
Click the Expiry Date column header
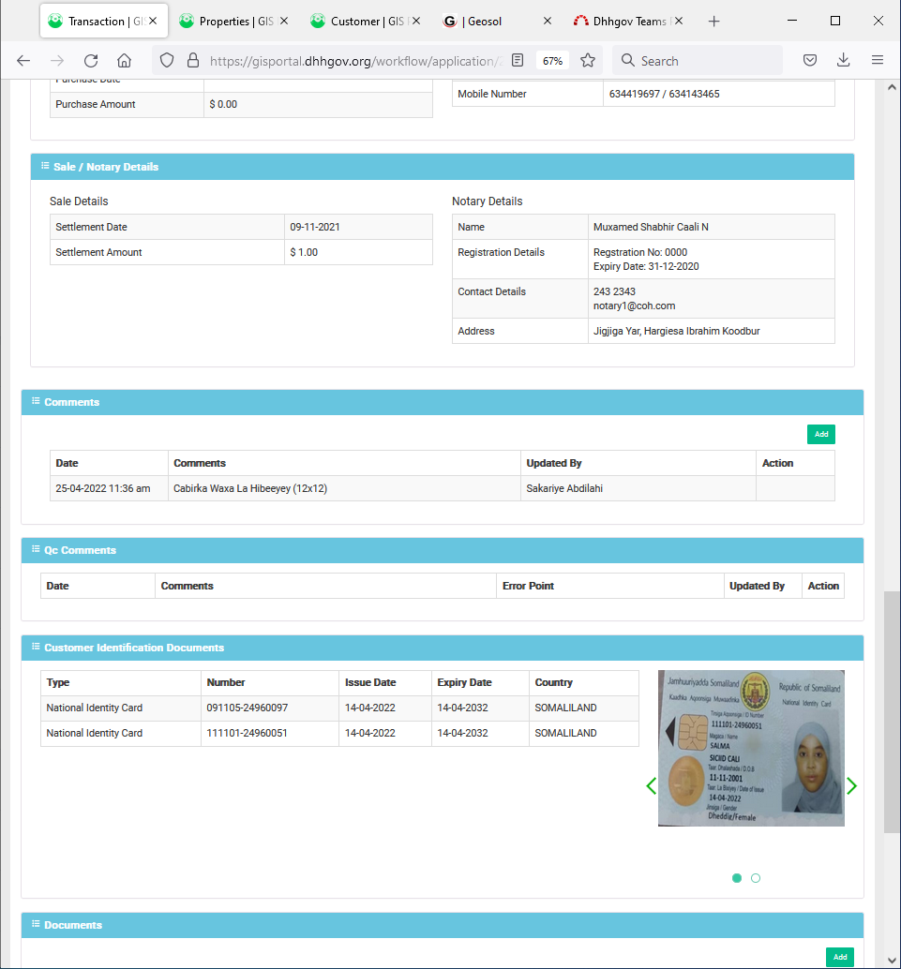(464, 682)
